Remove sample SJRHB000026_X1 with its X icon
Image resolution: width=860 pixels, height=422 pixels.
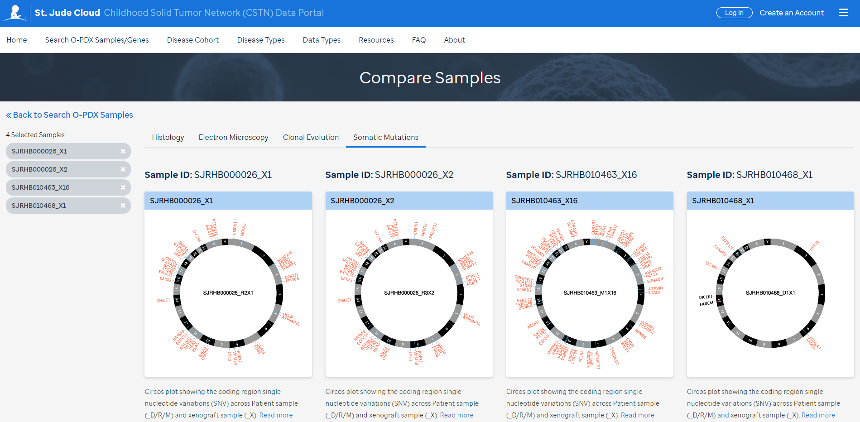(x=123, y=151)
